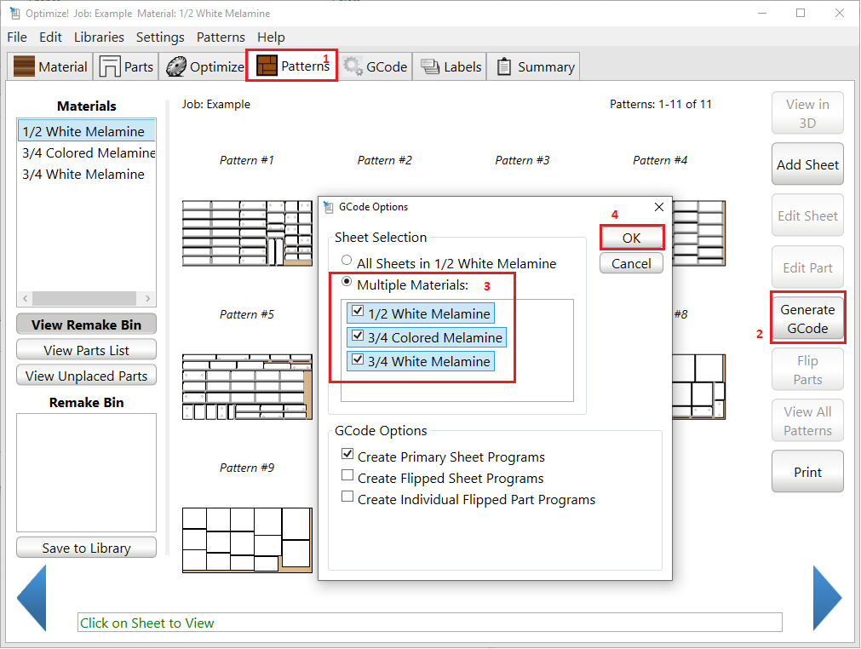Image resolution: width=861 pixels, height=649 pixels.
Task: Switch to the Parts tab
Action: (x=126, y=67)
